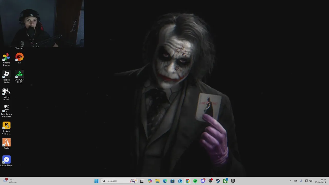Select the Roblox Studio desktop shortcut
This screenshot has height=185, width=329.
click(6, 77)
